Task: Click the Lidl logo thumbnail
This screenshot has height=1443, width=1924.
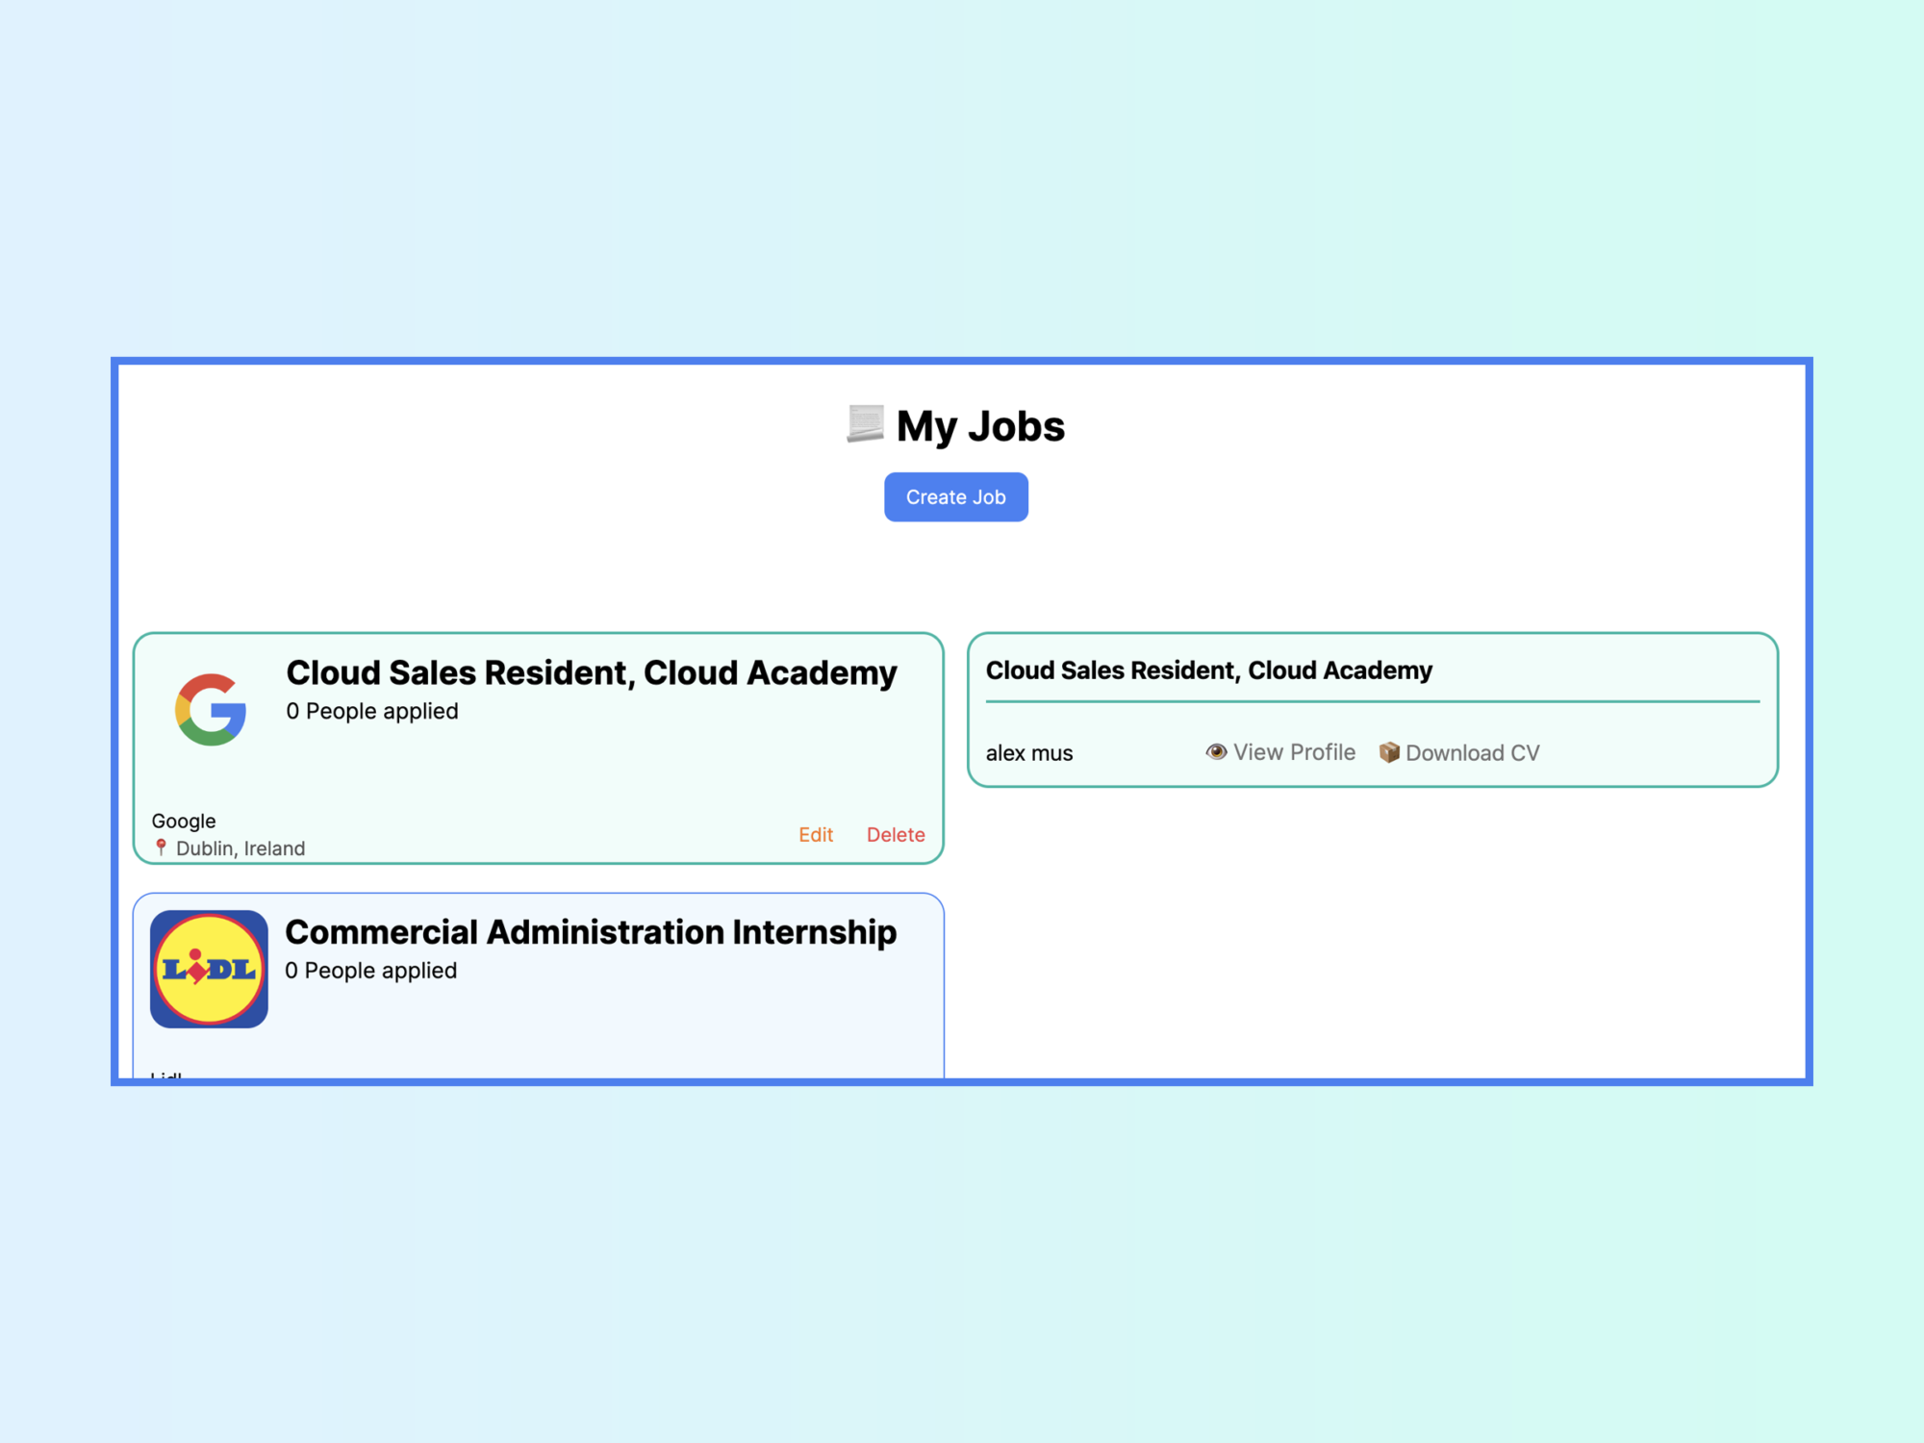Action: point(209,969)
